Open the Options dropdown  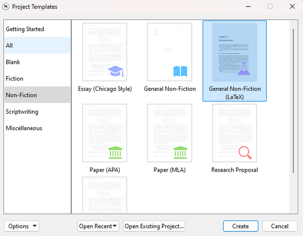point(21,226)
